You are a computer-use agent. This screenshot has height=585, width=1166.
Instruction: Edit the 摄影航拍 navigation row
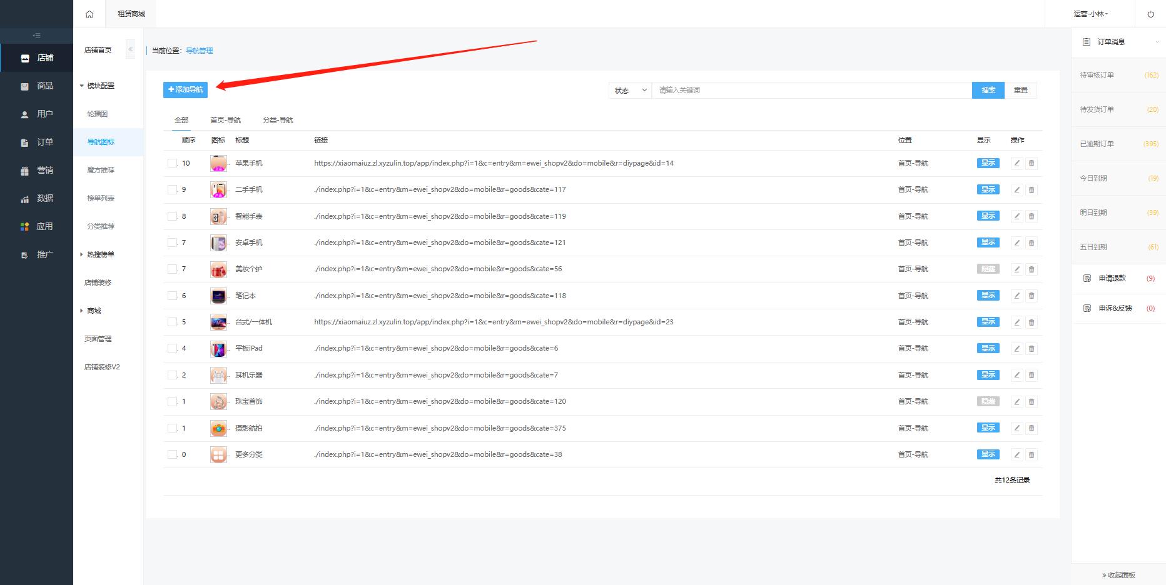point(1017,428)
